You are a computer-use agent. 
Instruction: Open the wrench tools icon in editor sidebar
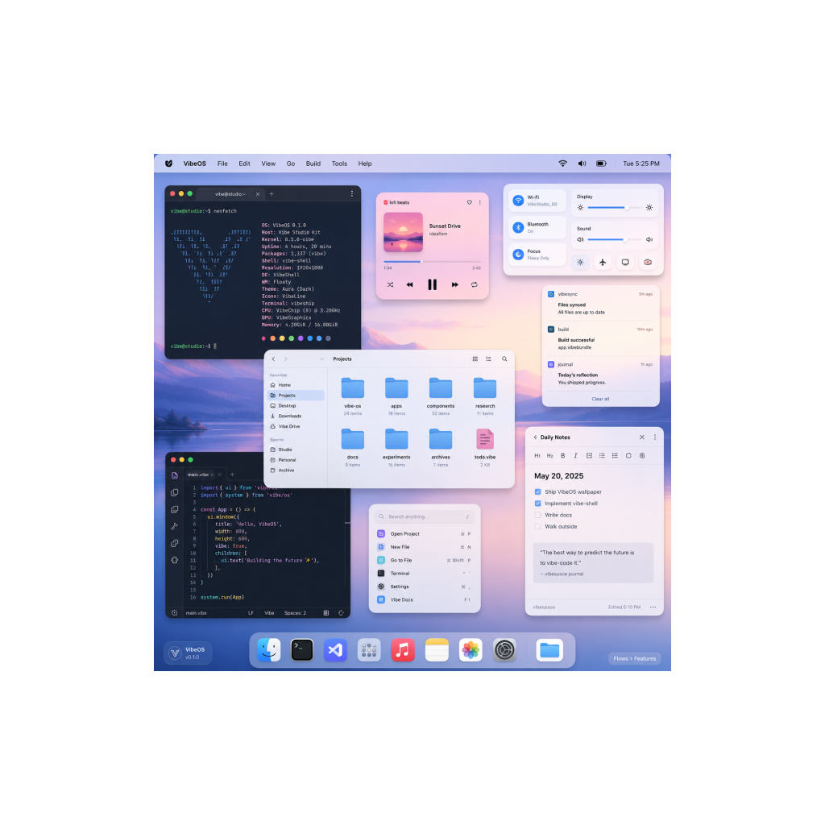[x=174, y=526]
